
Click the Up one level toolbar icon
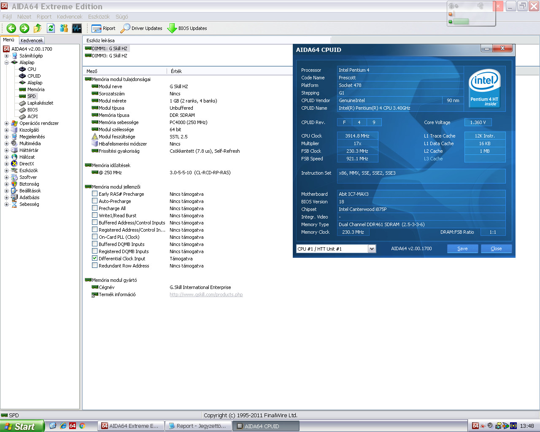point(38,28)
